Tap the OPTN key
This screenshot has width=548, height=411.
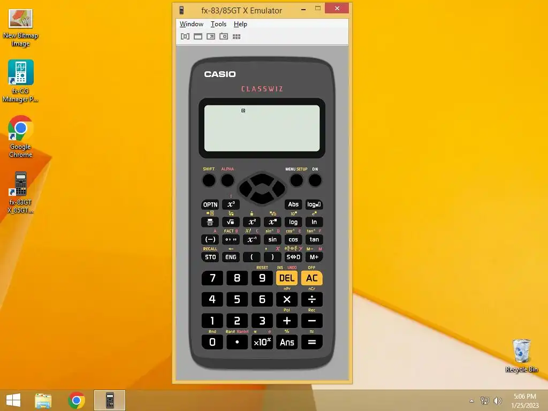[x=210, y=204]
